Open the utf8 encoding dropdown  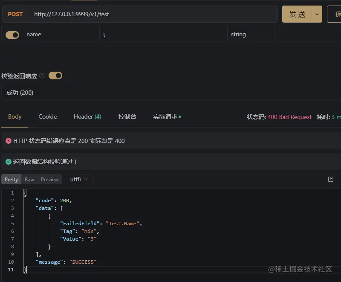click(x=80, y=179)
